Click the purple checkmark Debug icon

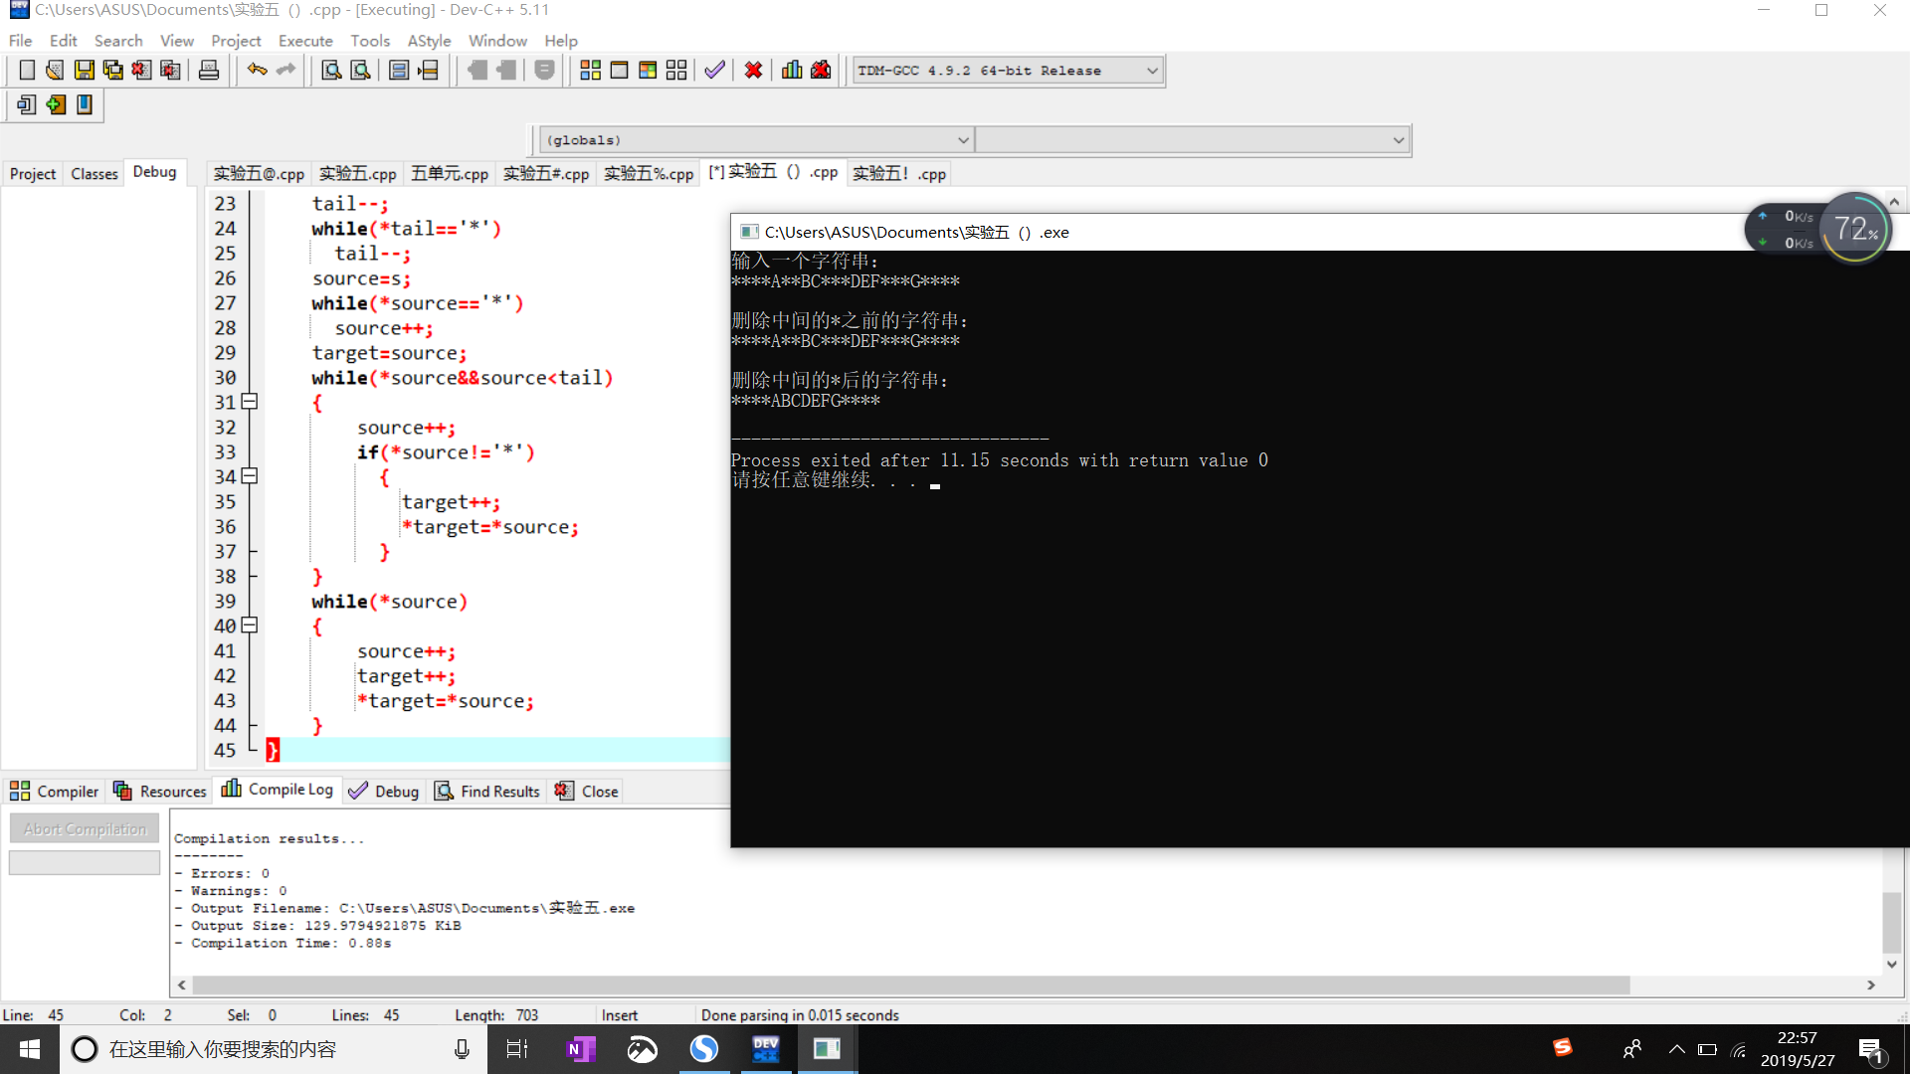pos(714,71)
